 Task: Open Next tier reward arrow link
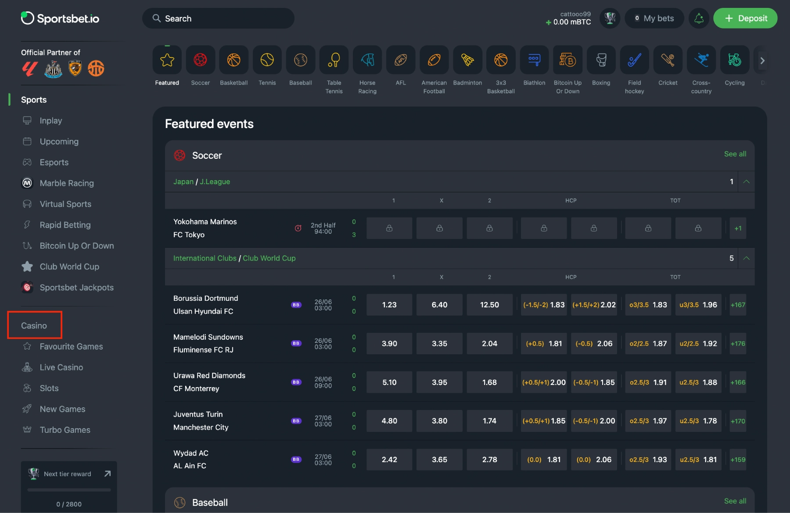(x=108, y=474)
